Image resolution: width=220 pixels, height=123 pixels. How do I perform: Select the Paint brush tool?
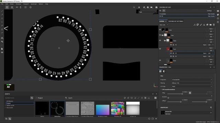coord(2,11)
